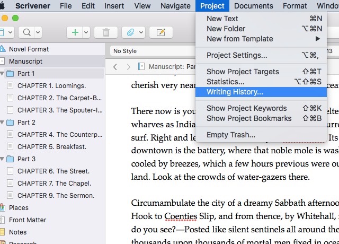The height and width of the screenshot is (244, 339).
Task: Open the Documents menu
Action: tap(254, 6)
